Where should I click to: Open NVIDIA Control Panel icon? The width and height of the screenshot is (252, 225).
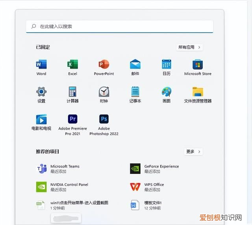(x=41, y=187)
